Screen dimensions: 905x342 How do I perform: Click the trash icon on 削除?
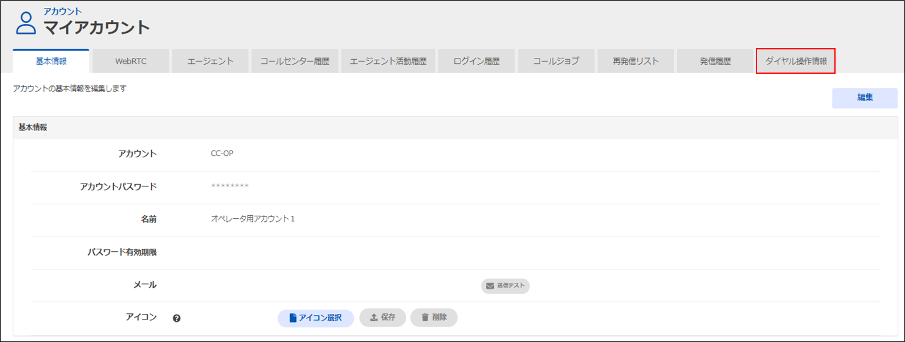point(424,318)
